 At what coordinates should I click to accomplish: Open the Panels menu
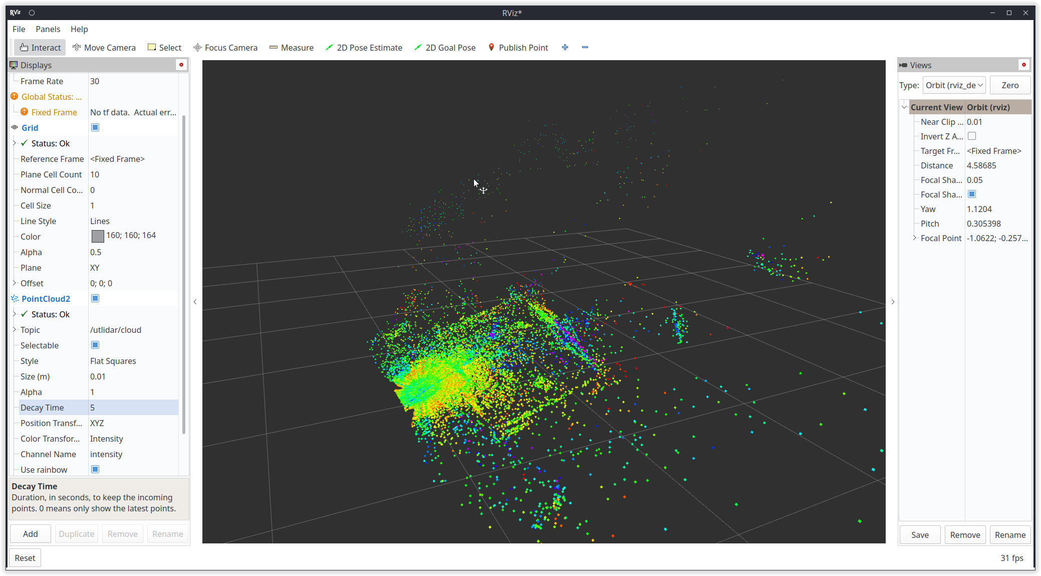click(x=48, y=29)
